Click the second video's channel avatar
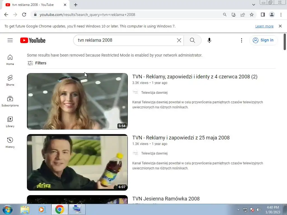Viewport: 287px width, 215px height. pyautogui.click(x=135, y=153)
